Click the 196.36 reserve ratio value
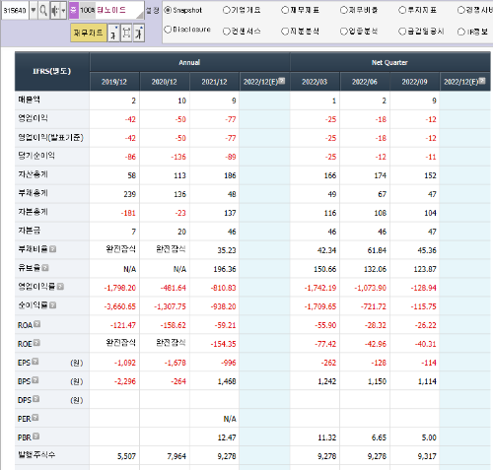The height and width of the screenshot is (470, 493). pyautogui.click(x=225, y=269)
